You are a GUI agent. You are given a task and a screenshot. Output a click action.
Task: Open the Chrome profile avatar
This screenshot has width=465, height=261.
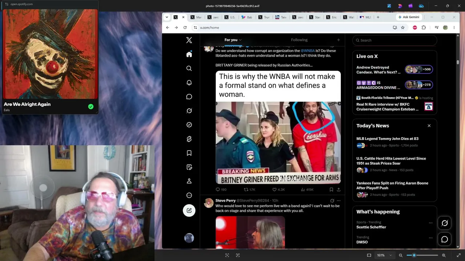tap(445, 28)
